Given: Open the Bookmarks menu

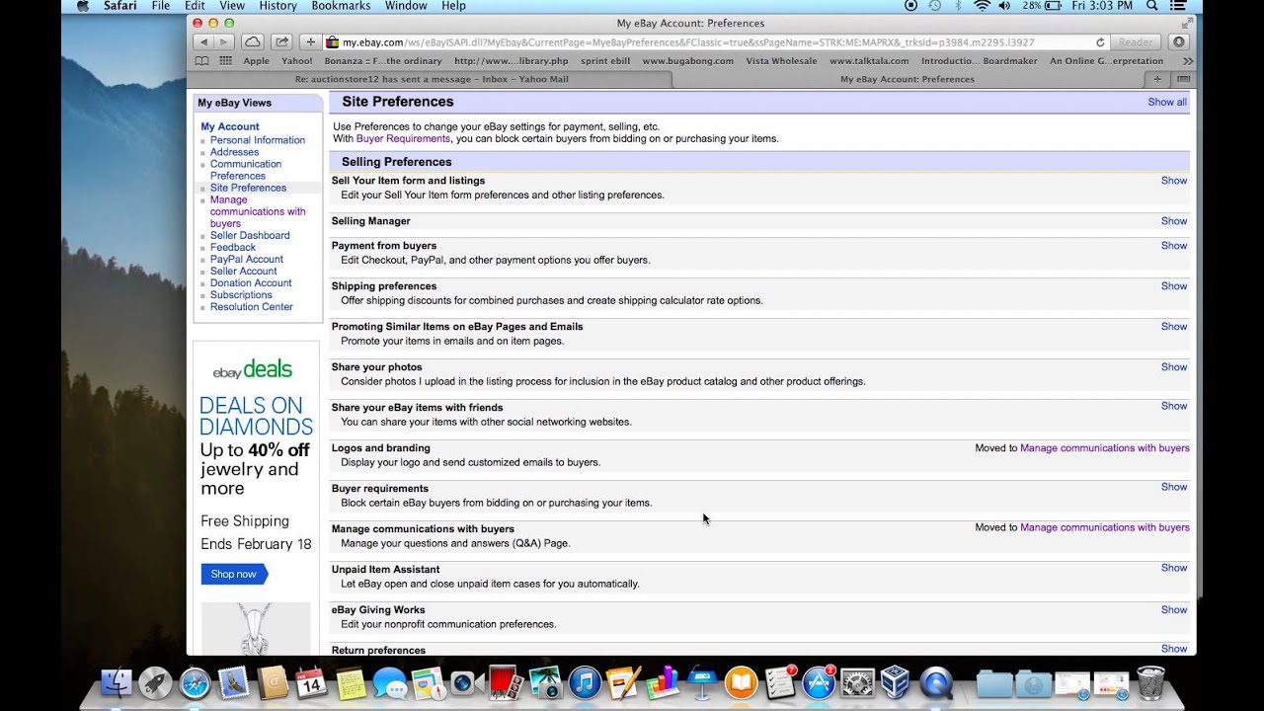Looking at the screenshot, I should (341, 6).
